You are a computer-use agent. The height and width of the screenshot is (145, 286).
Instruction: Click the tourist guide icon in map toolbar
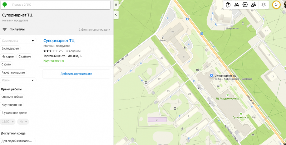[228, 5]
